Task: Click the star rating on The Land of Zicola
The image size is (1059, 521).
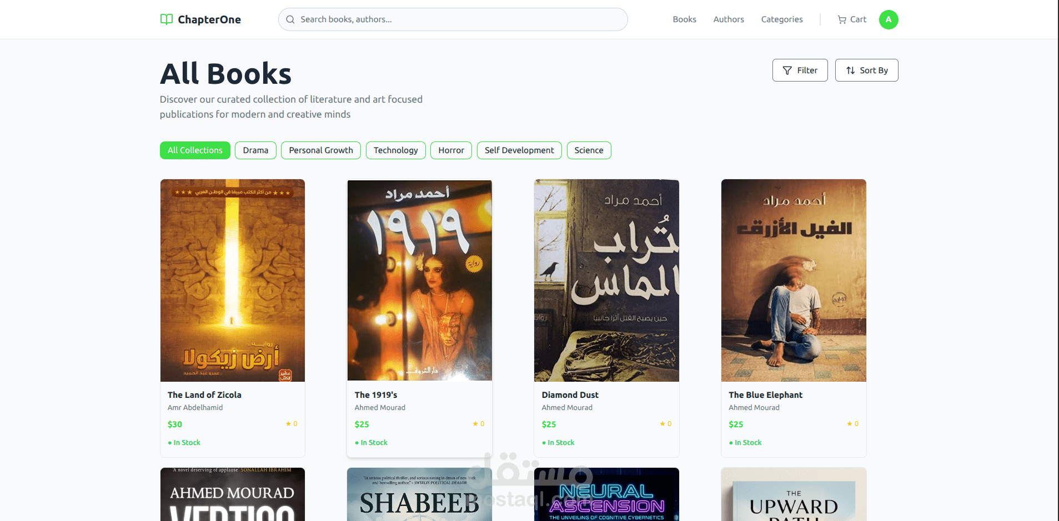Action: 292,424
